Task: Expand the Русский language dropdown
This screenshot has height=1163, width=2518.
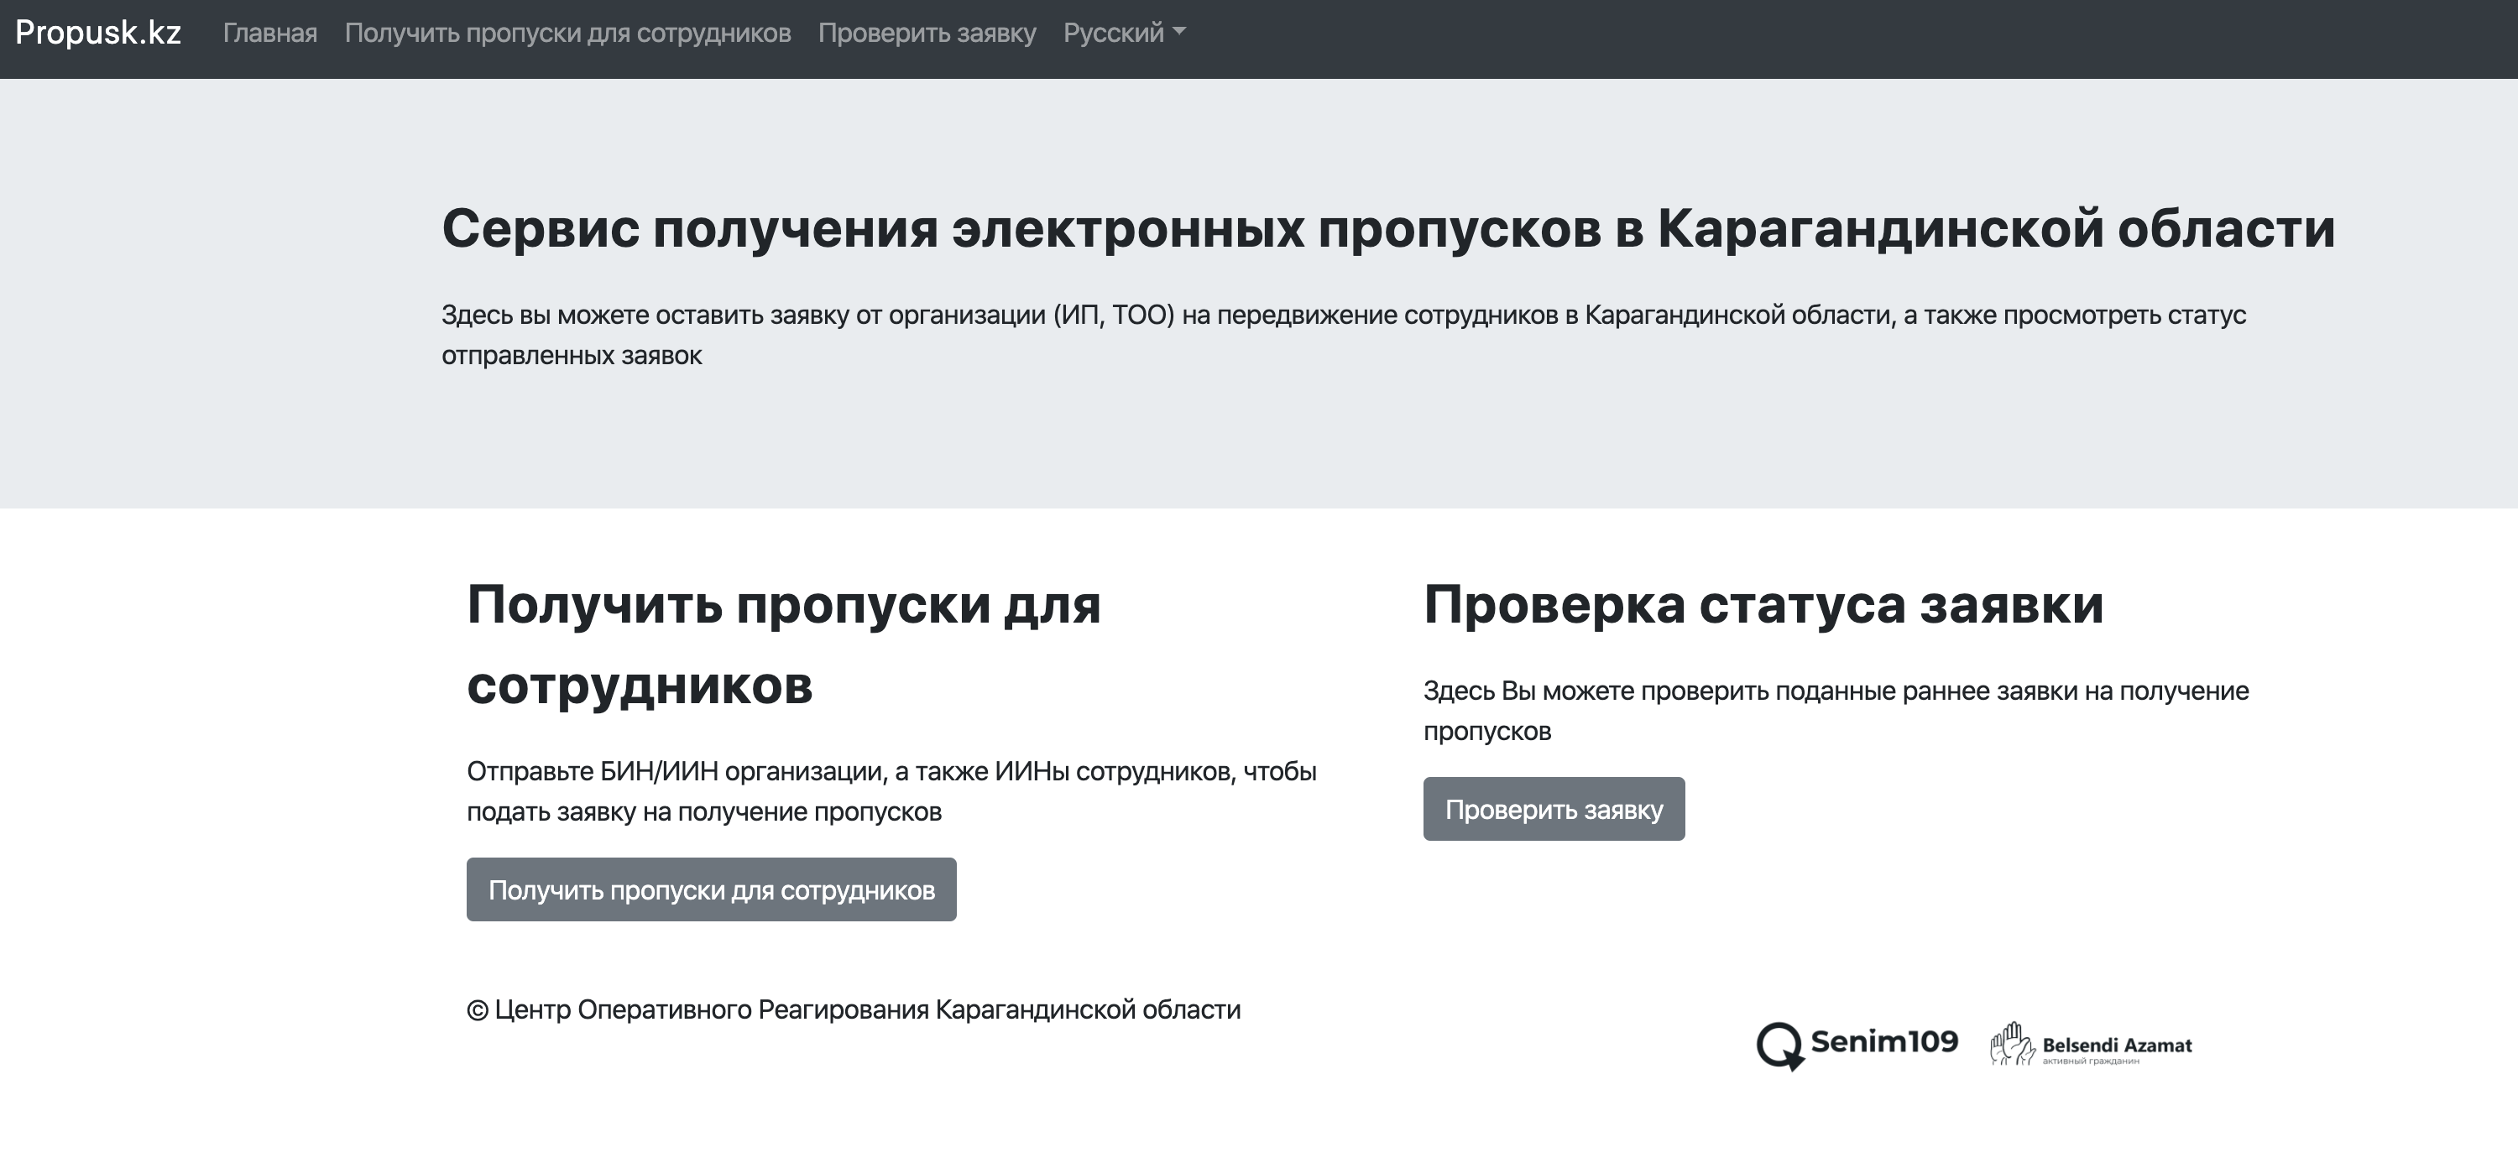Action: (1124, 34)
